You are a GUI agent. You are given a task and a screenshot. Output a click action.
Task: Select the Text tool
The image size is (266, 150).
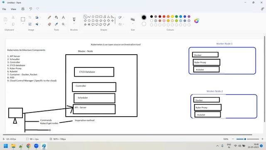click(63, 17)
